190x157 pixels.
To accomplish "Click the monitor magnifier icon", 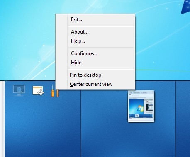I will pyautogui.click(x=19, y=90).
